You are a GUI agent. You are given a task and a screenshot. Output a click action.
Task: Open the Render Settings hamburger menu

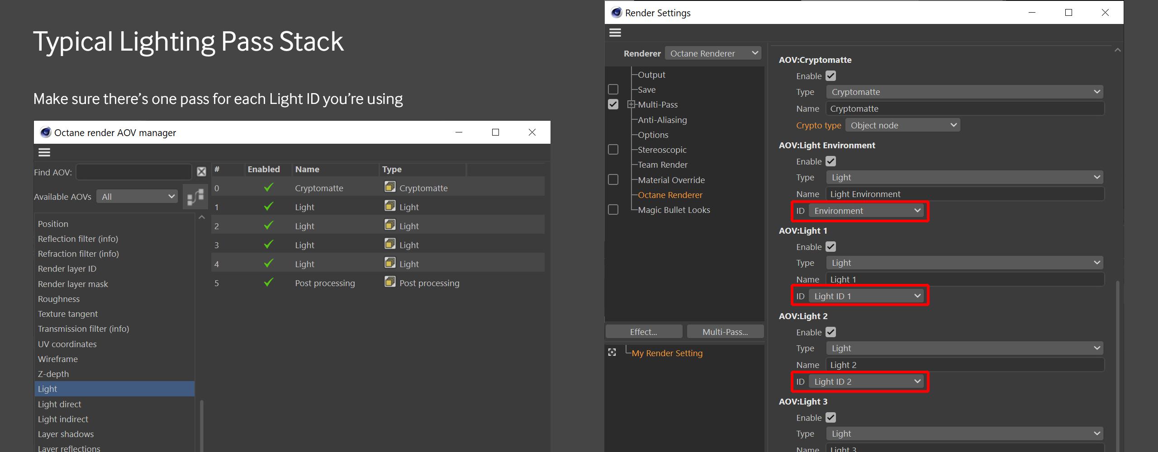tap(615, 33)
